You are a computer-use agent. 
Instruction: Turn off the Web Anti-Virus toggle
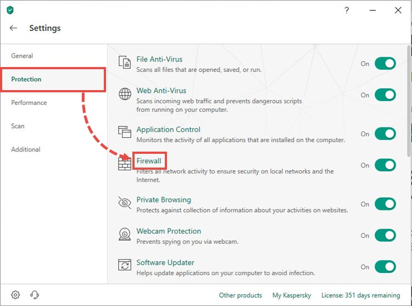tap(385, 95)
